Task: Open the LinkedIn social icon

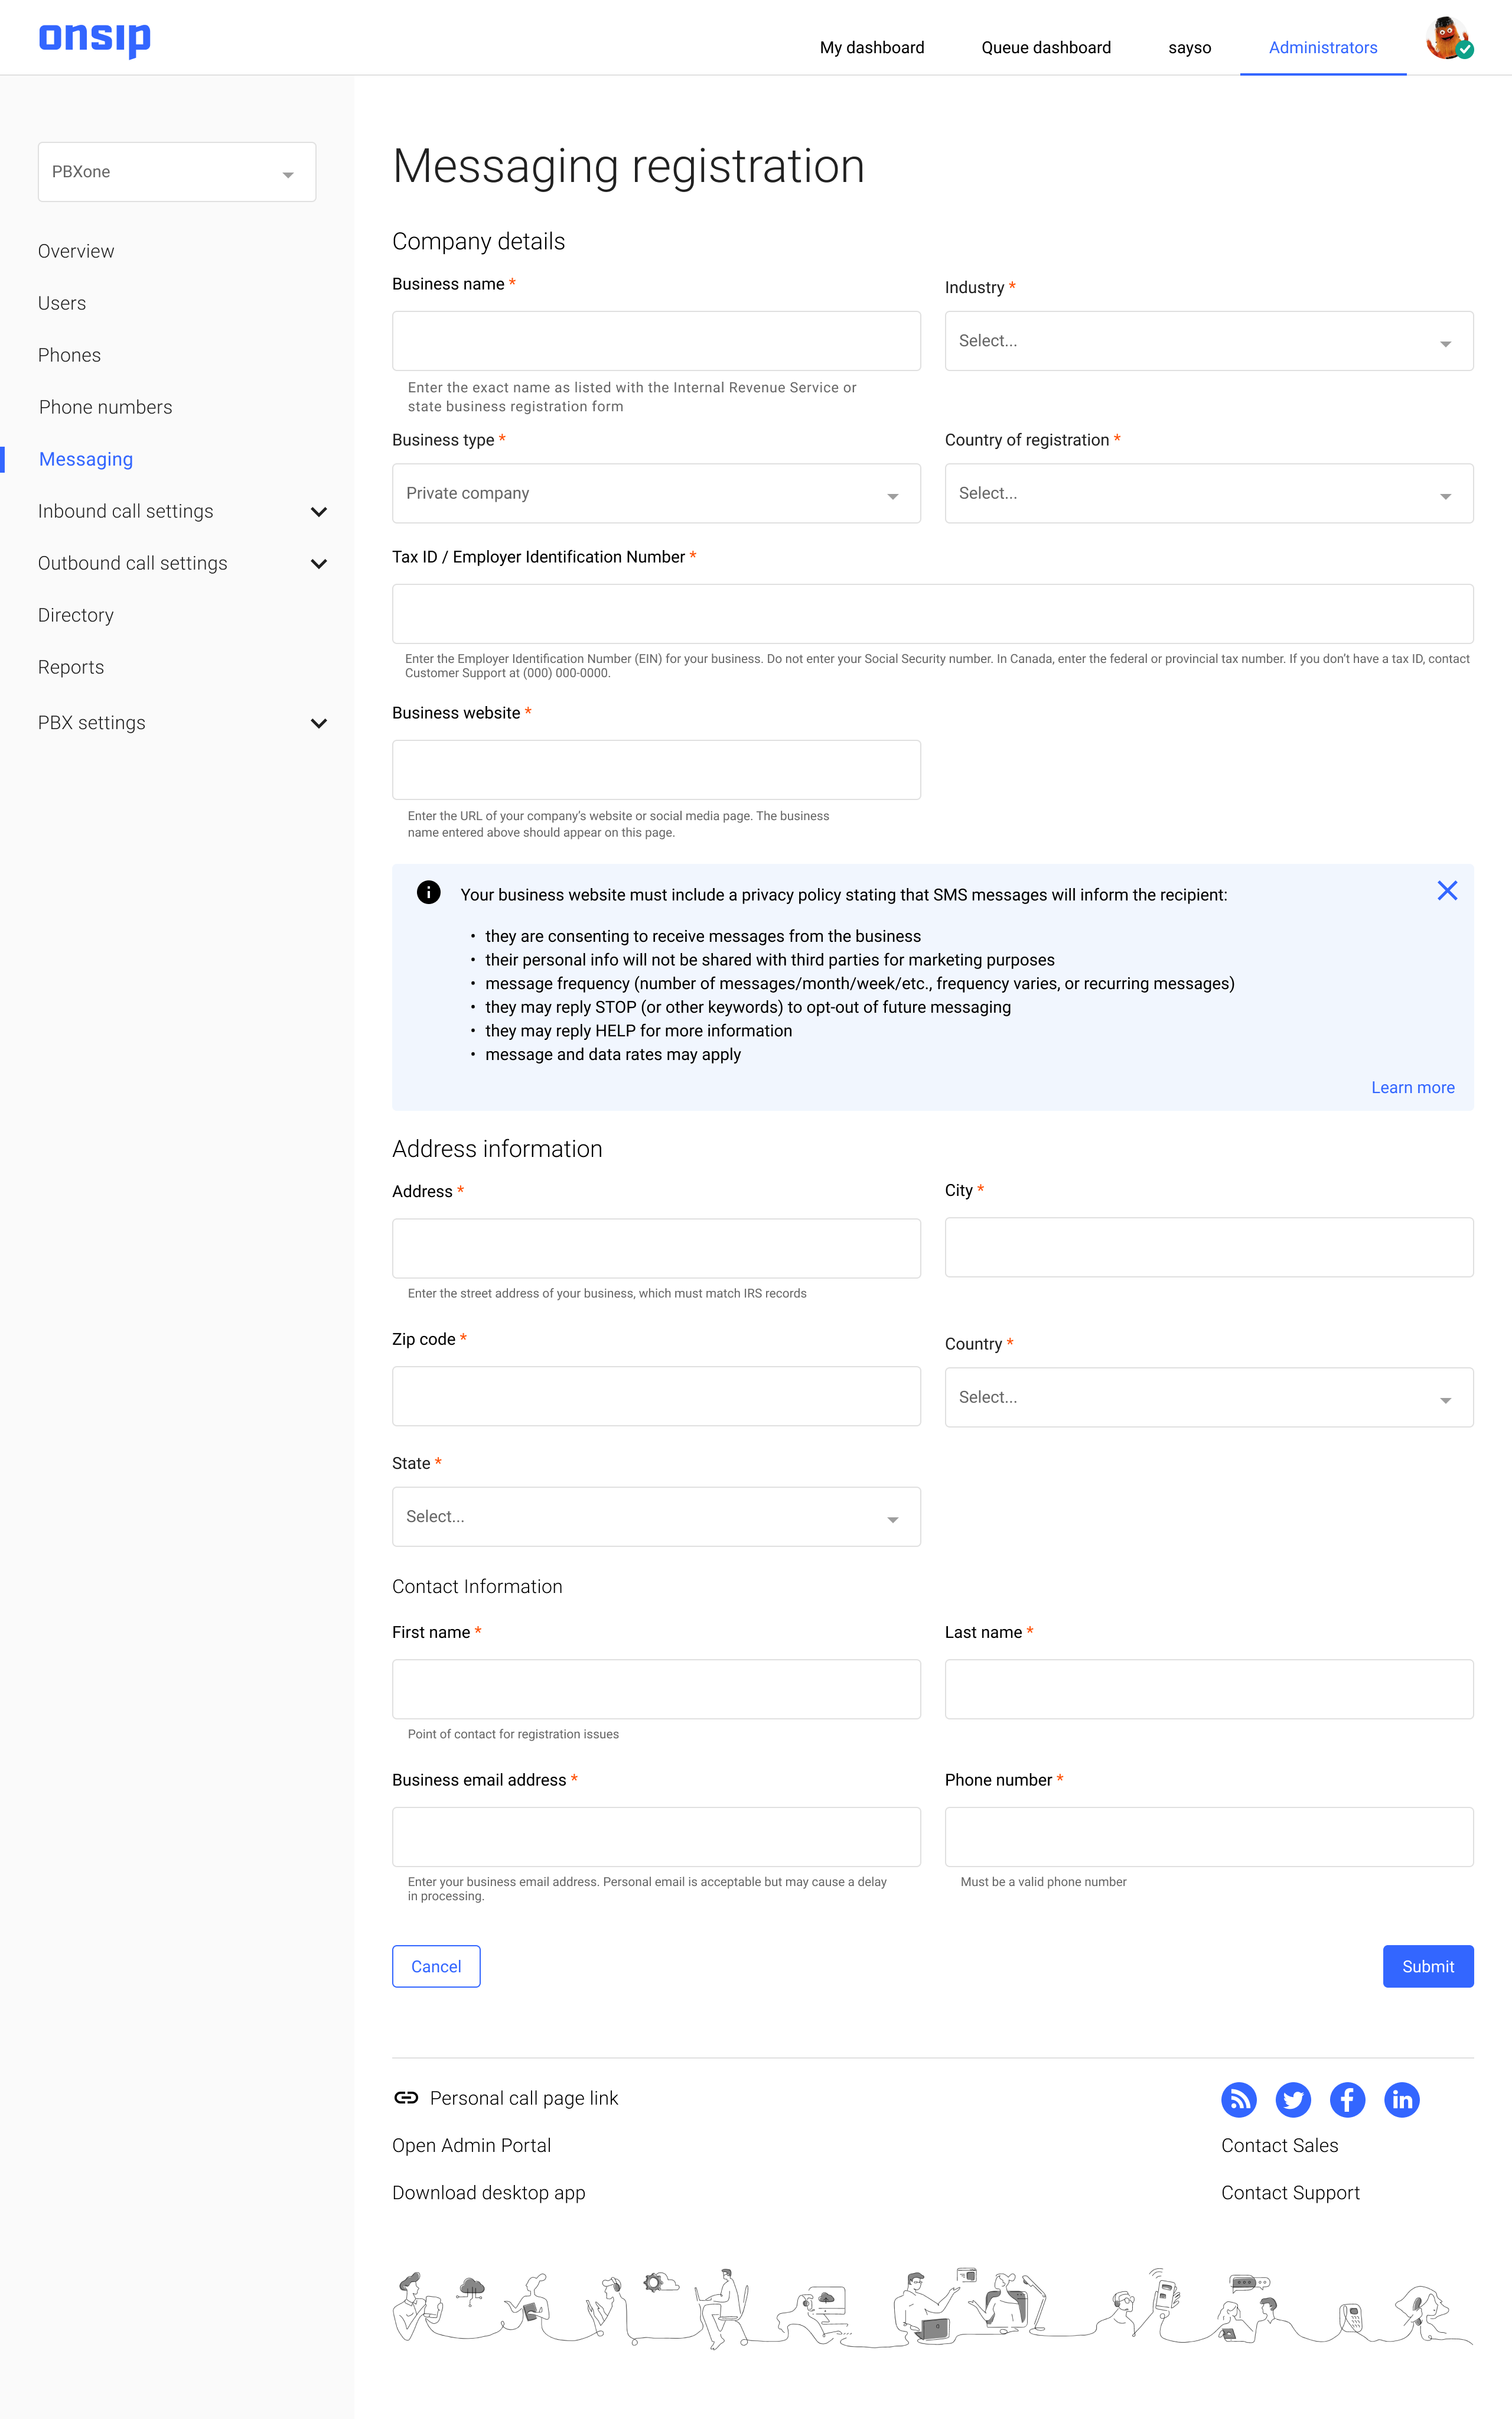Action: click(1401, 2099)
